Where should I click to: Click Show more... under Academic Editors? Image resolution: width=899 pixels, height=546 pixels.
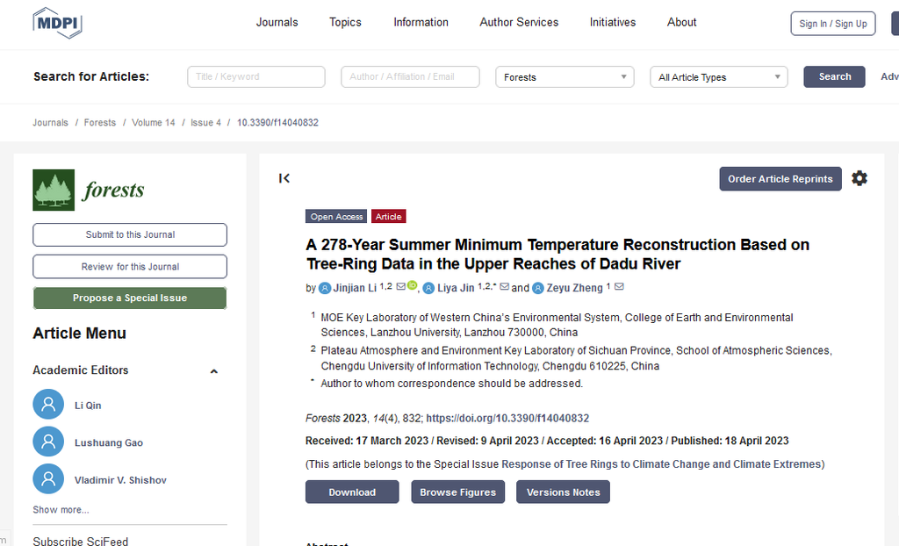[x=61, y=510]
